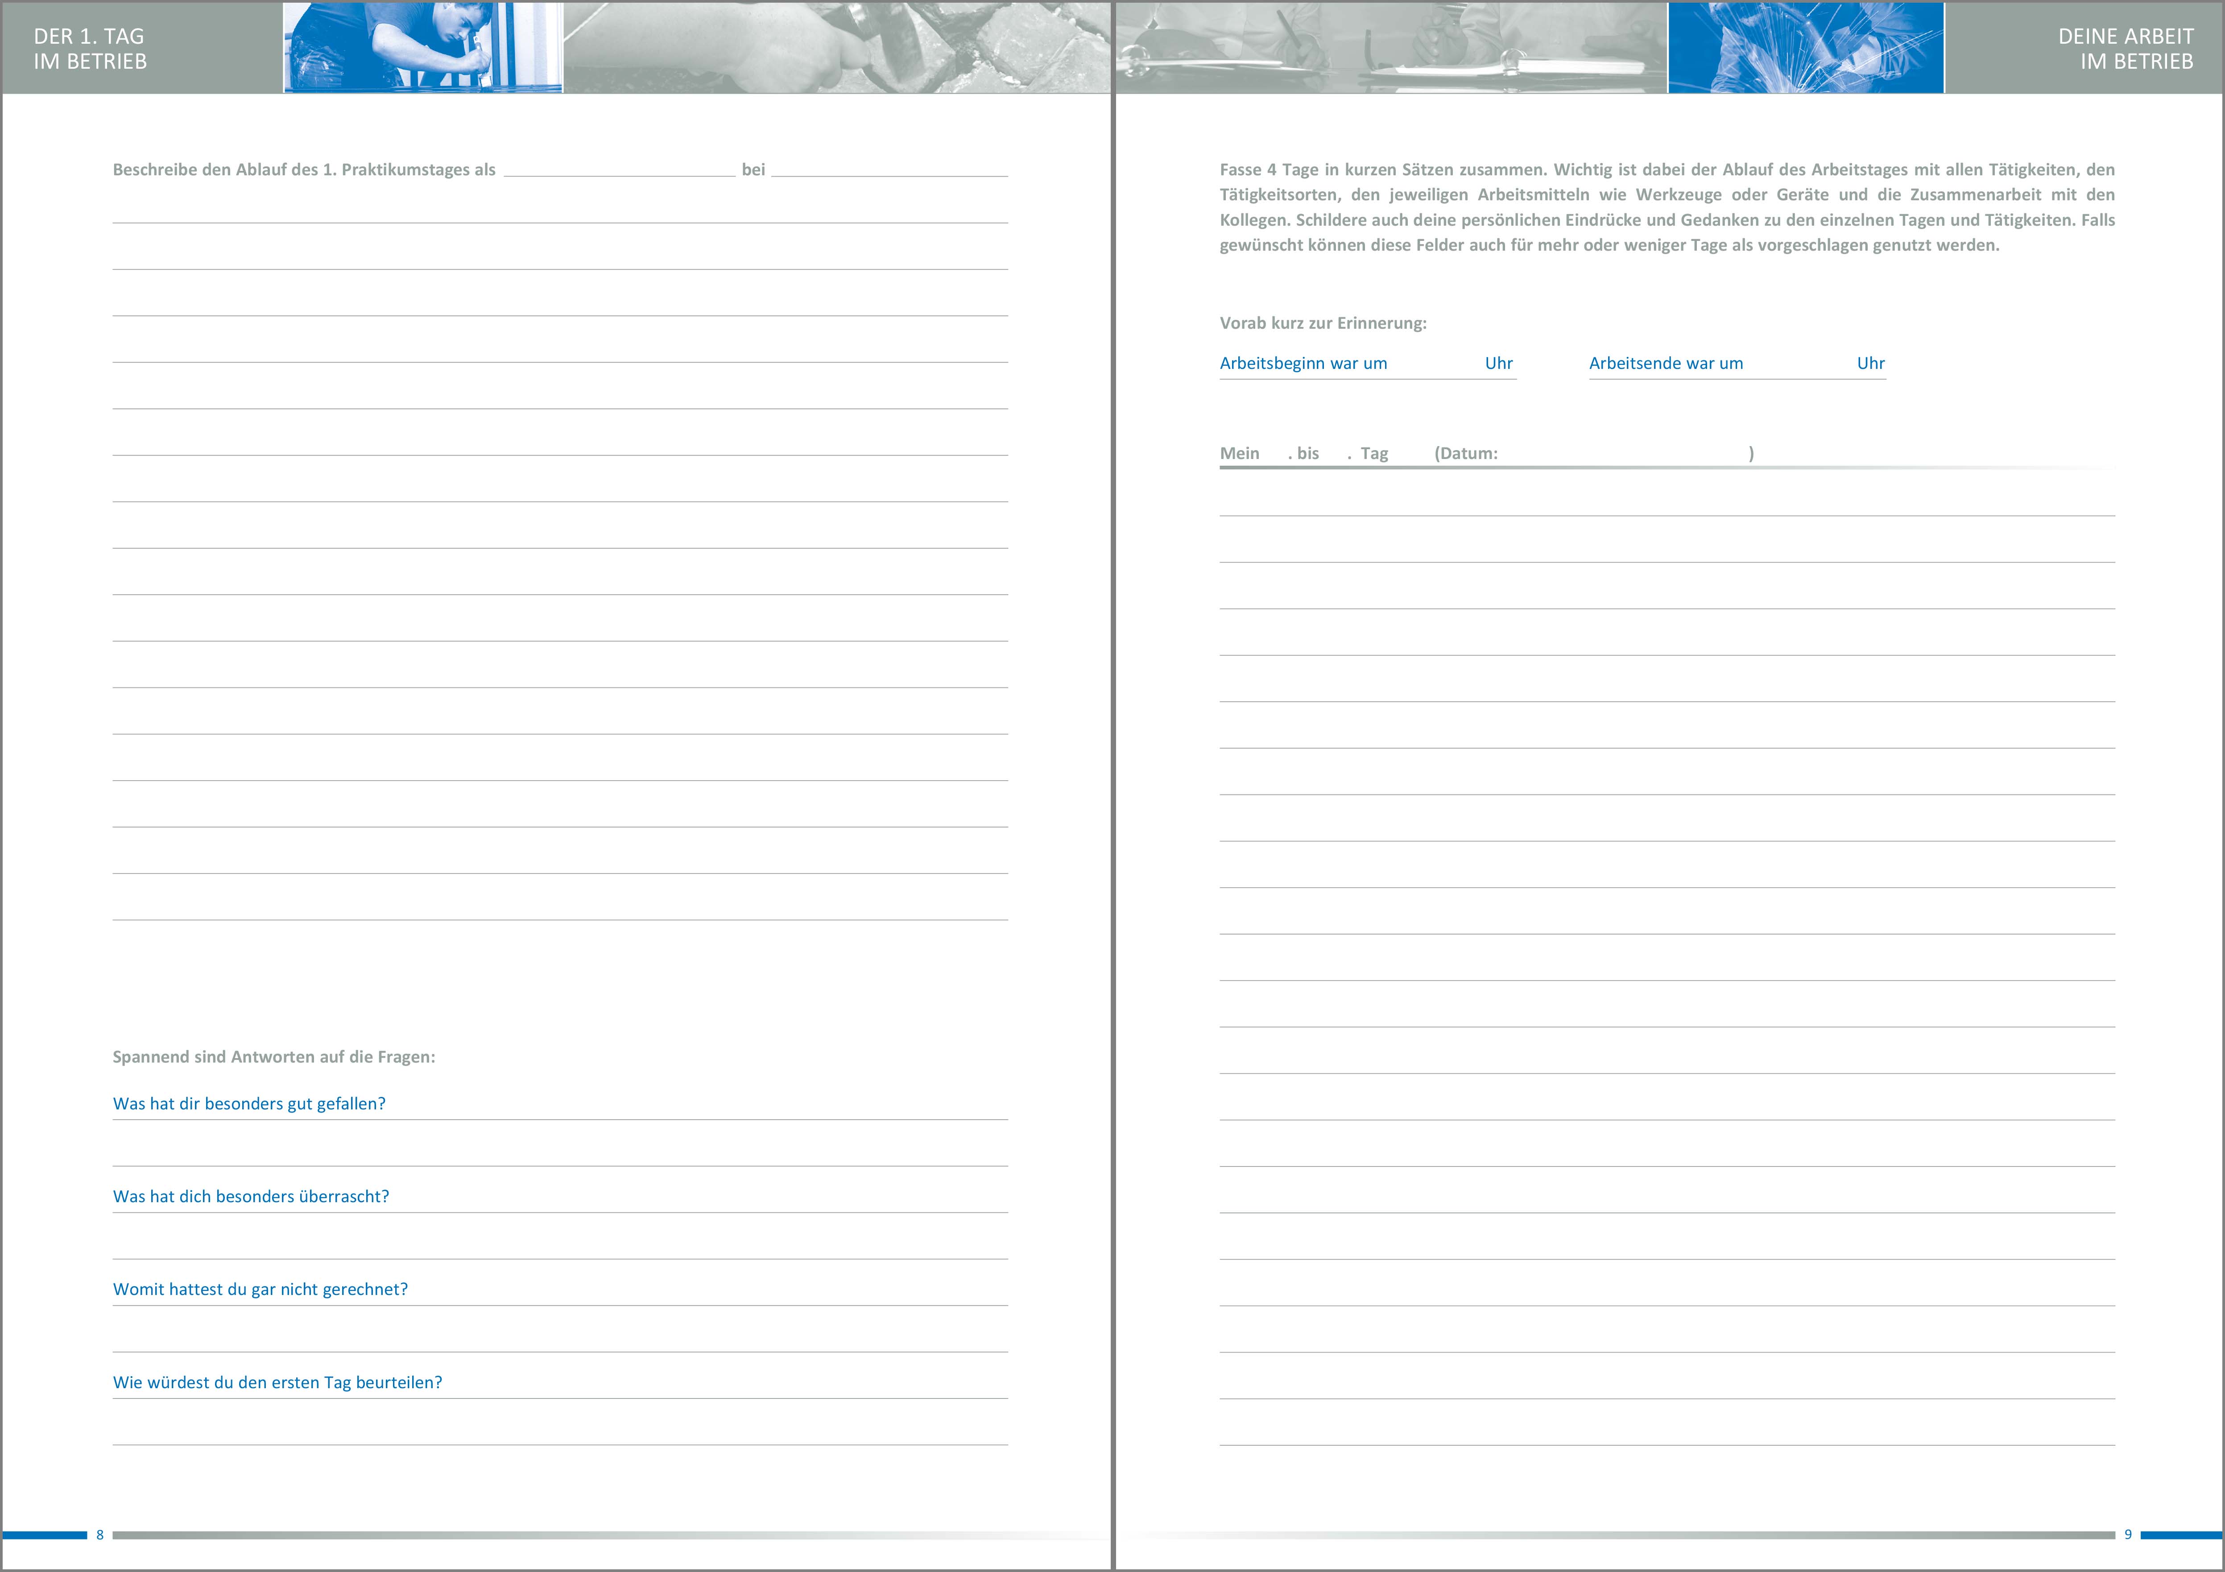Click the 'Fasse 4 Tage' instruction paragraph
Image resolution: width=2225 pixels, height=1572 pixels.
click(x=1667, y=207)
